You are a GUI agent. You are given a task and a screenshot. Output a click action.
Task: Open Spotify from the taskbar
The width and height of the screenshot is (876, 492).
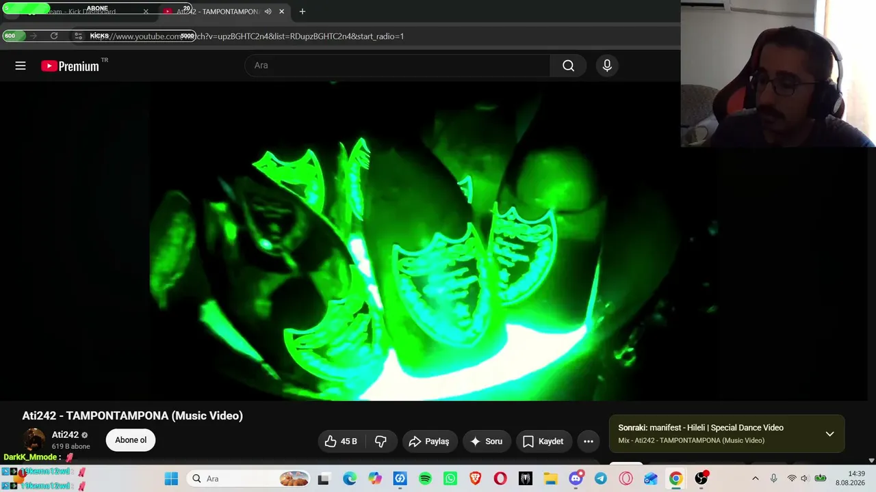click(x=425, y=478)
